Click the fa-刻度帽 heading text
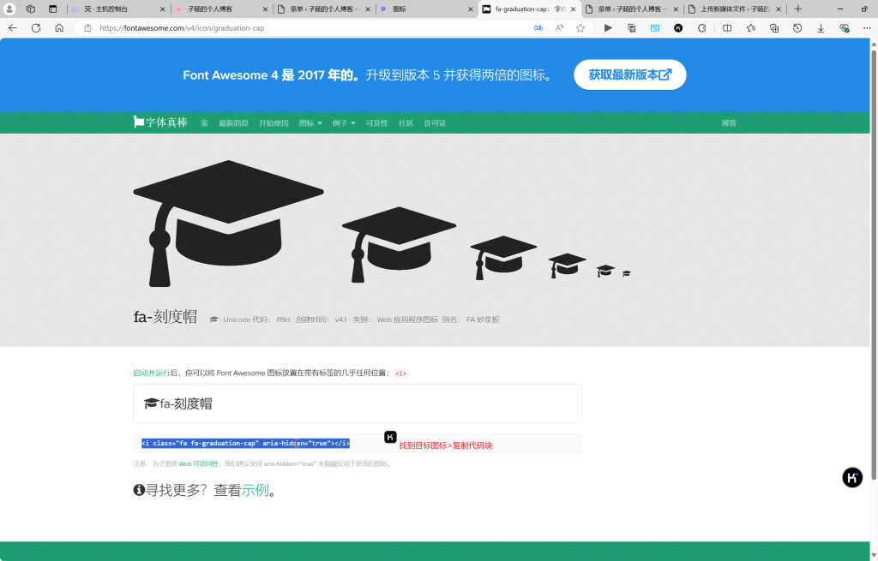Screen dimensions: 878x561 pyautogui.click(x=165, y=317)
